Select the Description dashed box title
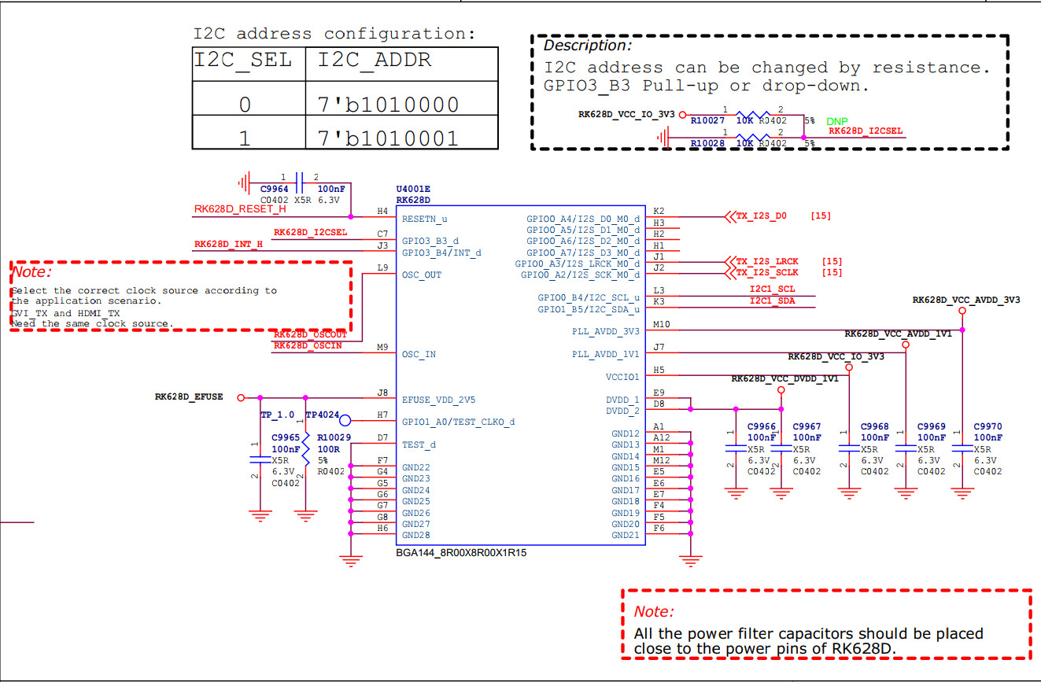Image resolution: width=1041 pixels, height=682 pixels. pyautogui.click(x=586, y=46)
